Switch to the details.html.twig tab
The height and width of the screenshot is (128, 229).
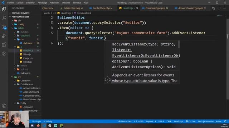point(72,8)
